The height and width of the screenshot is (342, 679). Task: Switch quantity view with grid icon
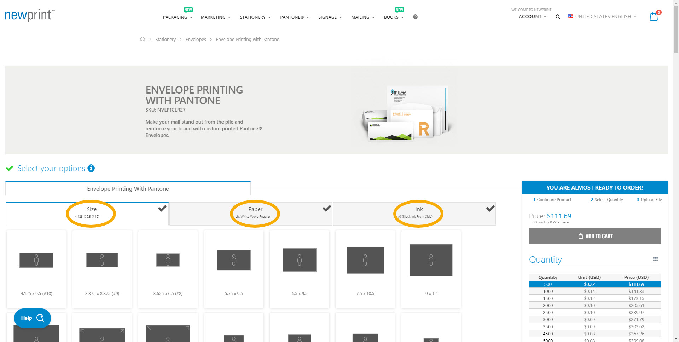point(655,259)
